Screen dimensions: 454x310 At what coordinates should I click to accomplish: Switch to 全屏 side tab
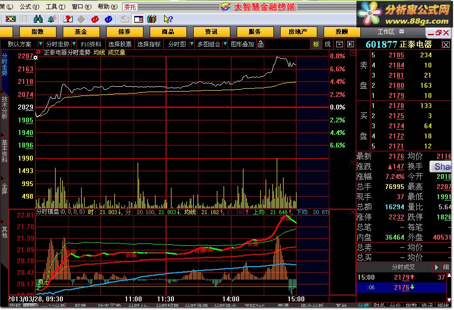4,189
